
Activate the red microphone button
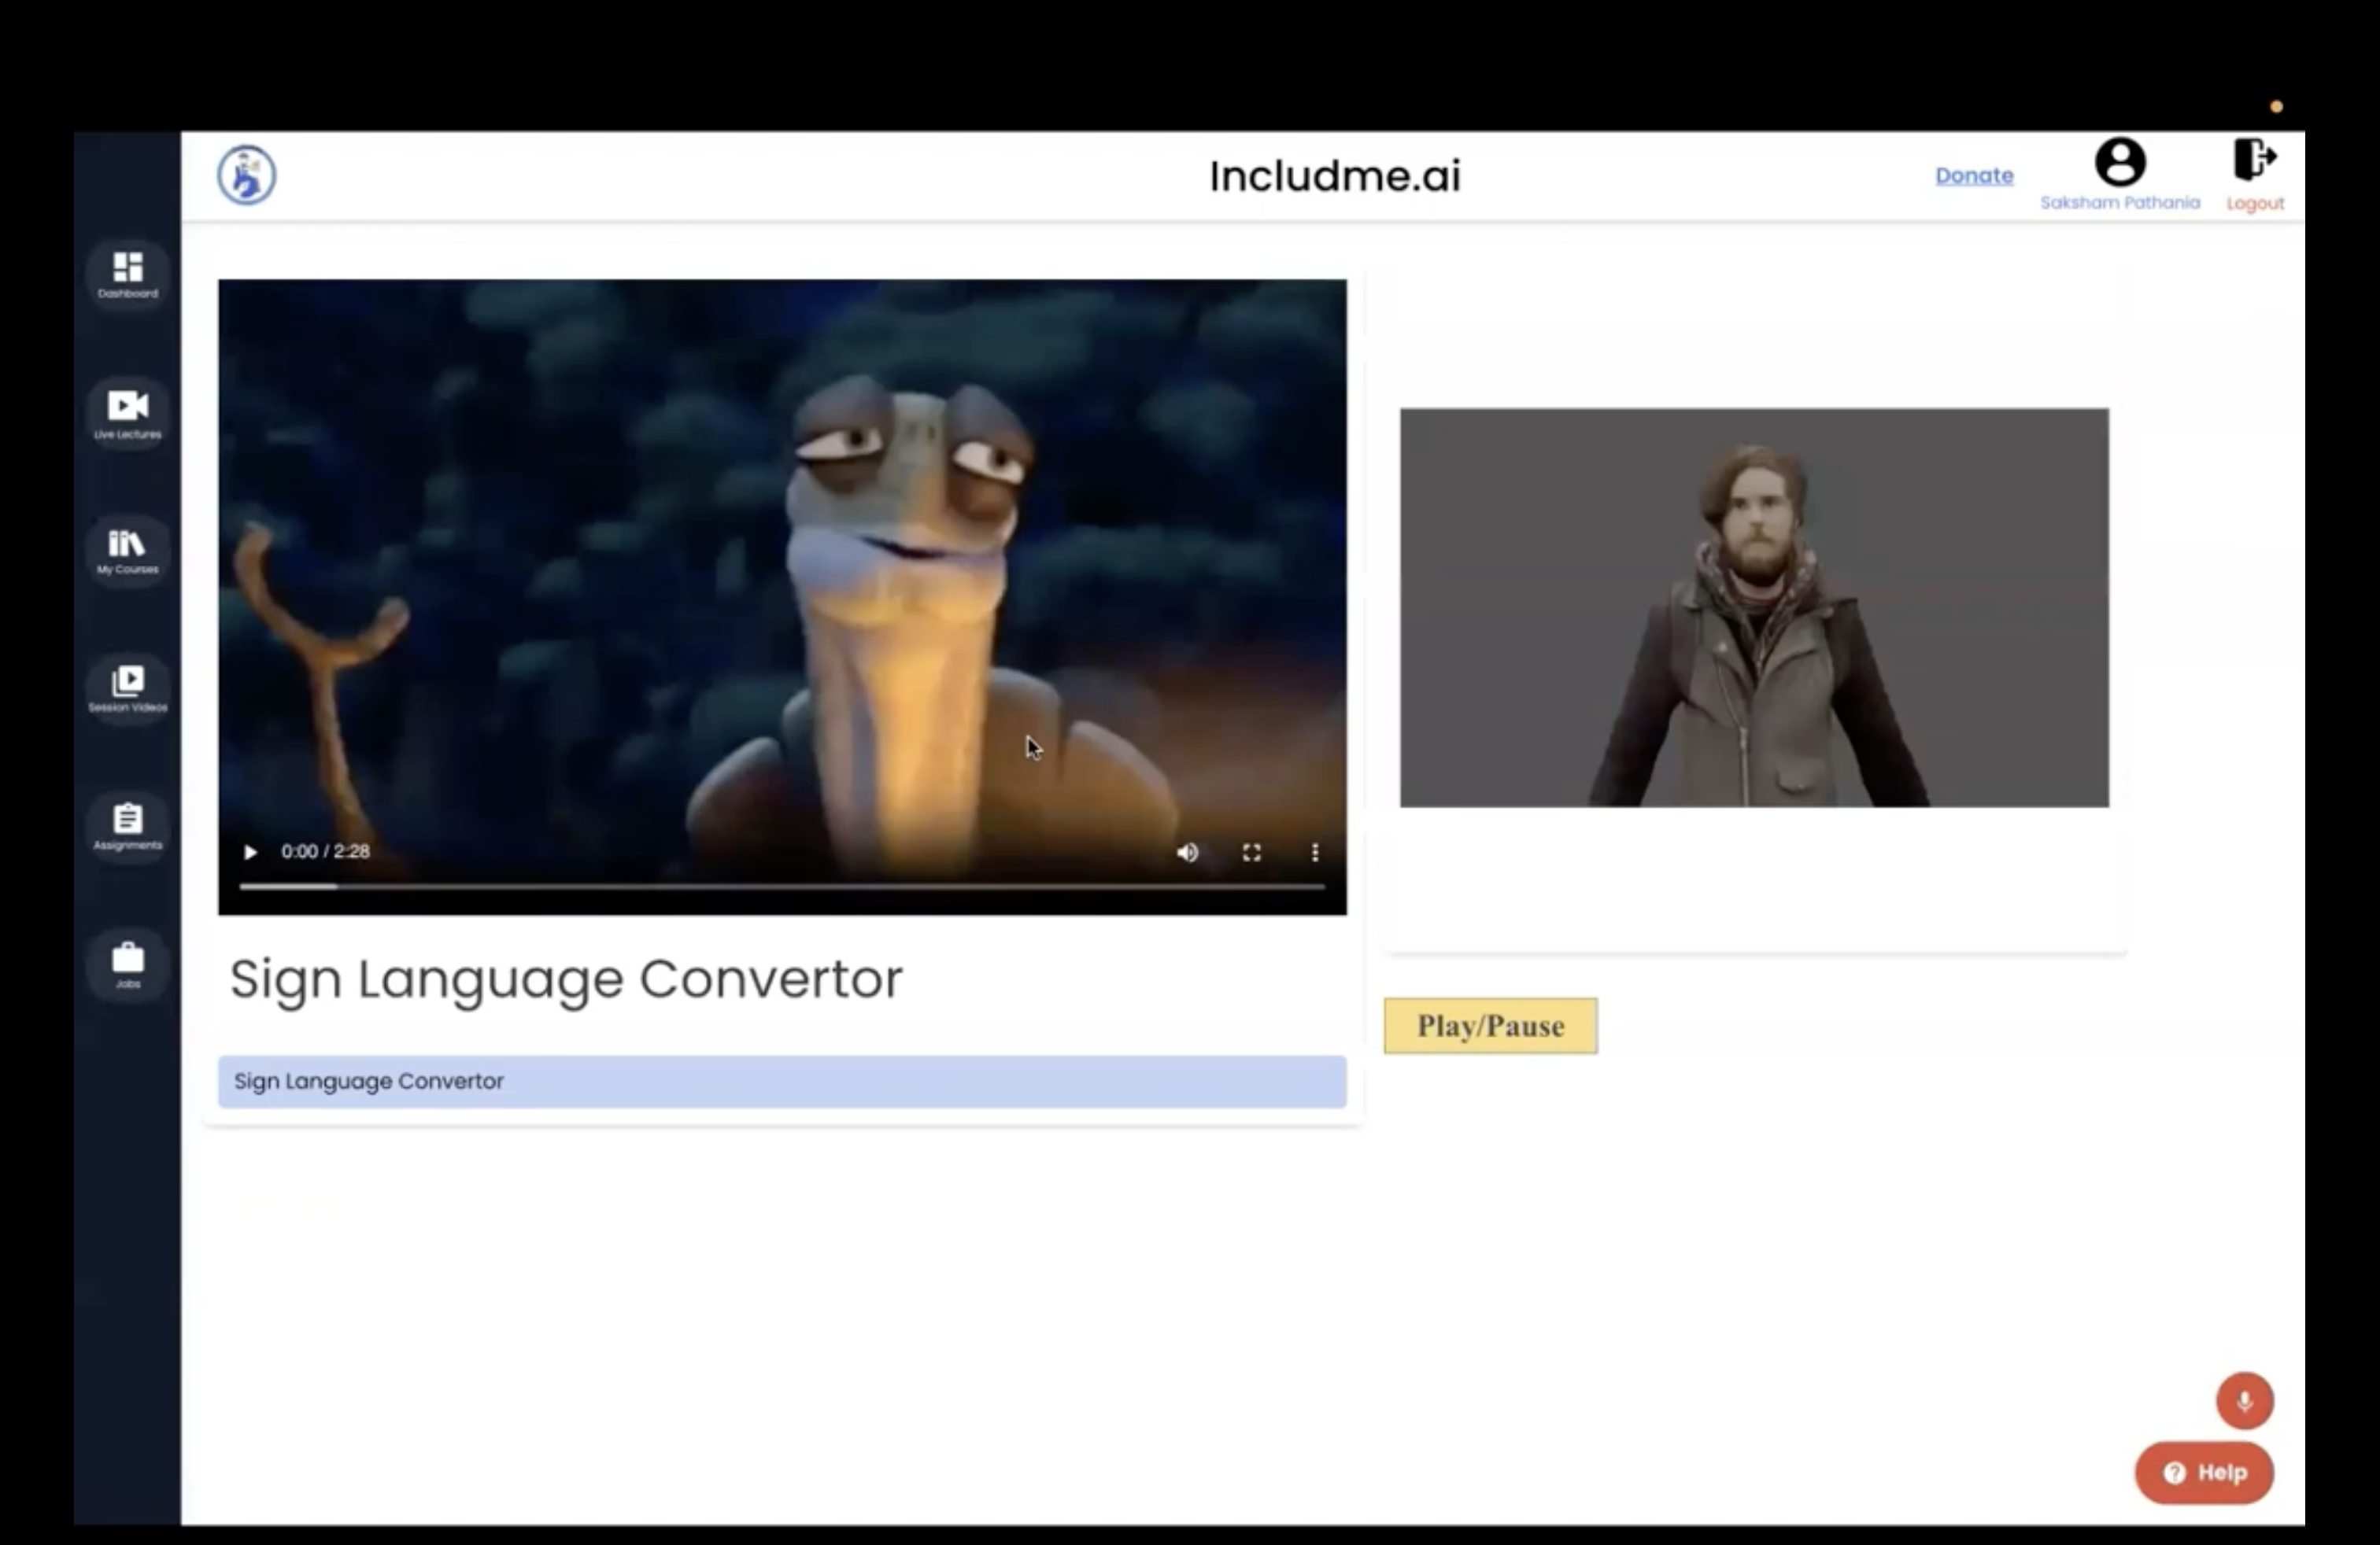2244,1400
